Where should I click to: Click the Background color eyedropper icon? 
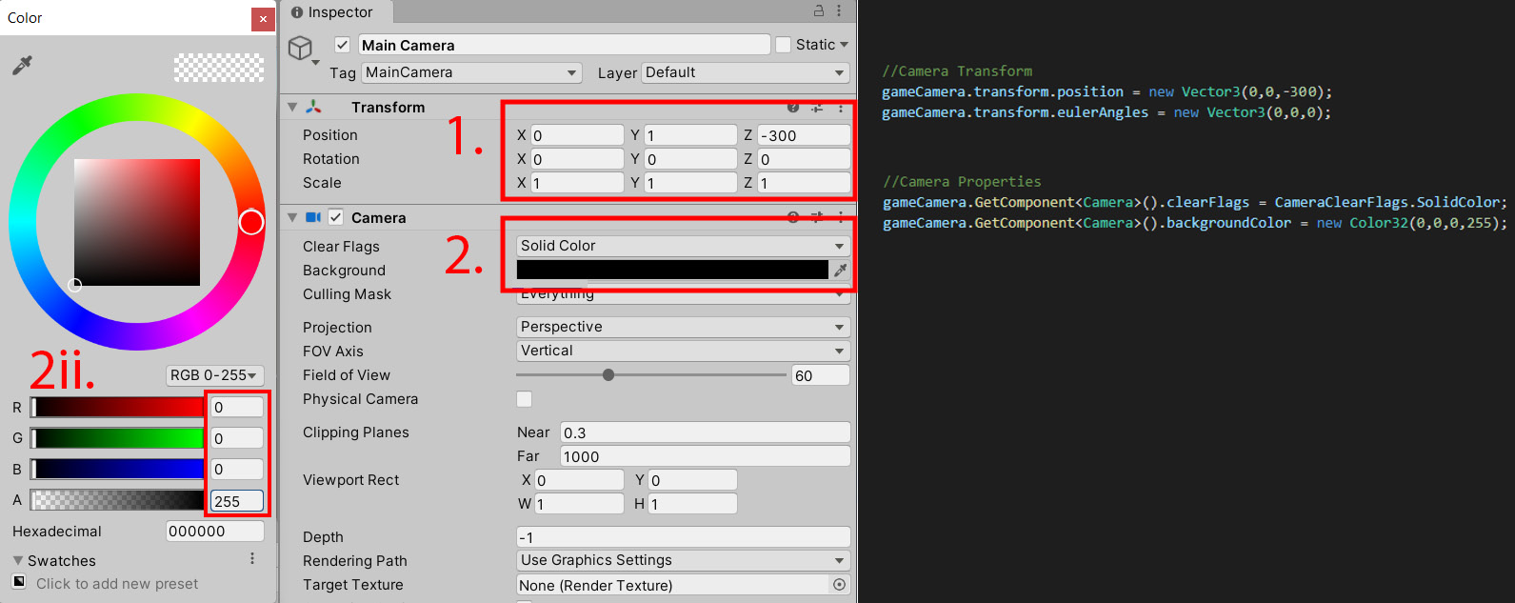pyautogui.click(x=840, y=271)
